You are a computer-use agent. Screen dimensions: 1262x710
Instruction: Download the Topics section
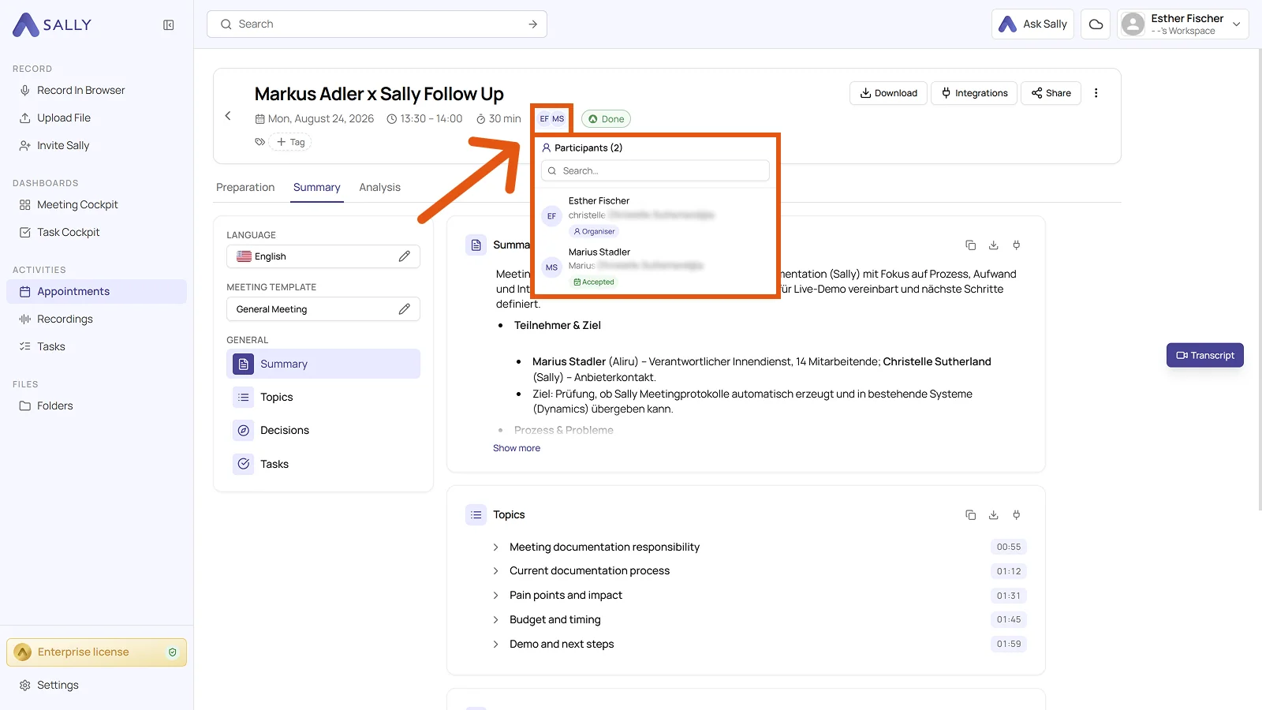994,515
